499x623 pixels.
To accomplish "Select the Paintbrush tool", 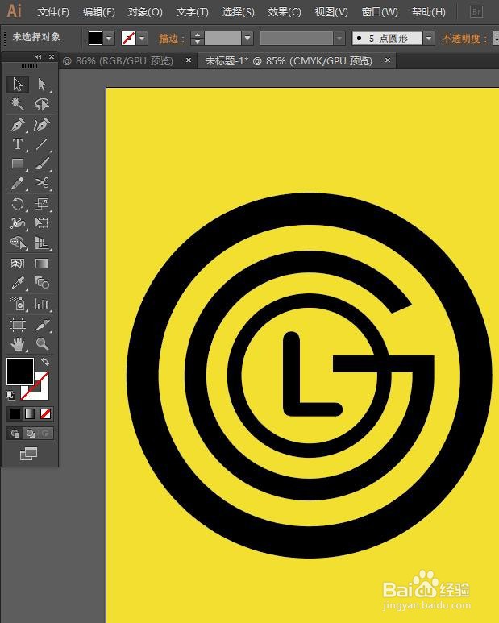I will click(42, 164).
